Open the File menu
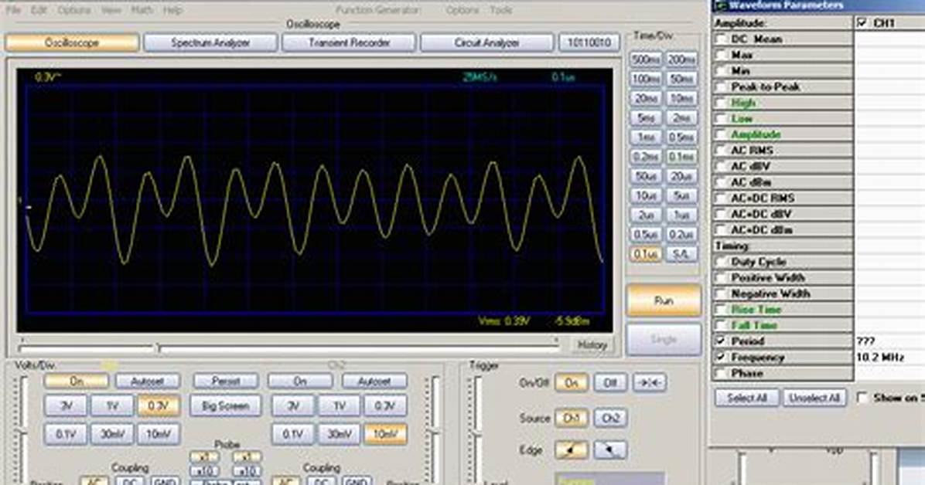This screenshot has width=925, height=485. tap(13, 10)
